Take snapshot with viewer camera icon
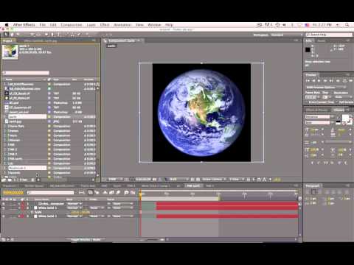This screenshot has height=265, width=354. (x=155, y=180)
